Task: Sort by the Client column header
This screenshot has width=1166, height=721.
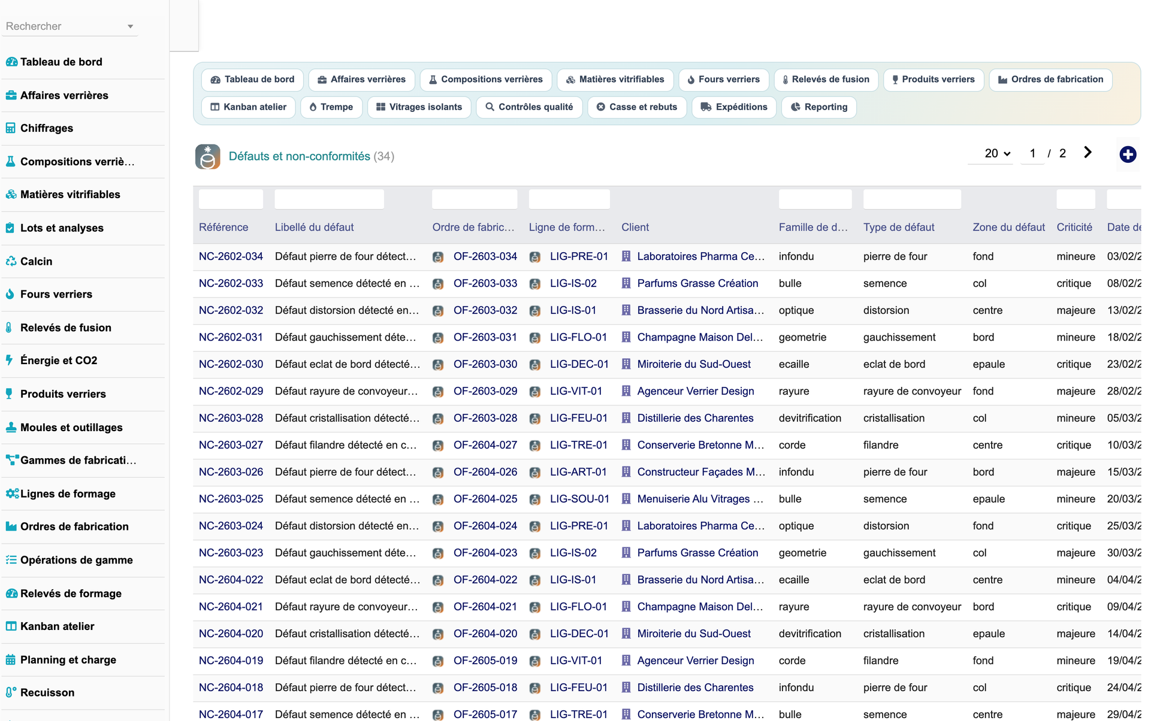Action: point(635,227)
